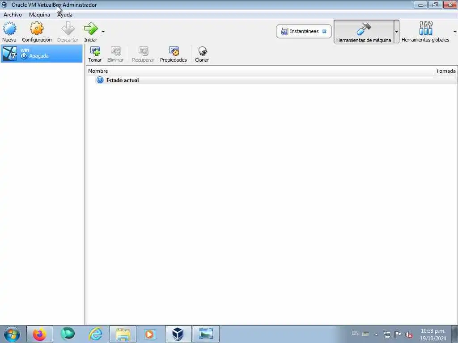Click the muted volume tray icon

point(409,335)
